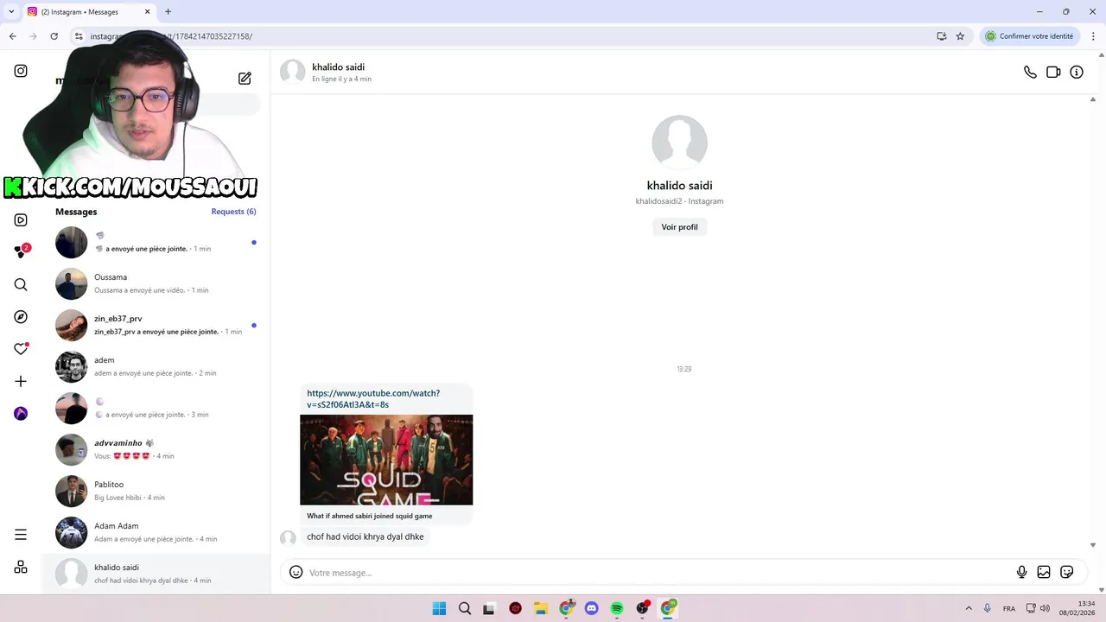Click FRA language indicator
This screenshot has width=1106, height=622.
tap(1009, 609)
